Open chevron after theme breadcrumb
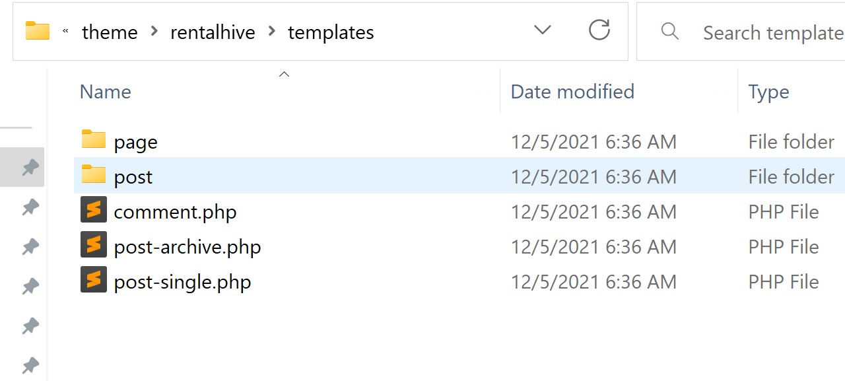The image size is (845, 381). coord(154,32)
